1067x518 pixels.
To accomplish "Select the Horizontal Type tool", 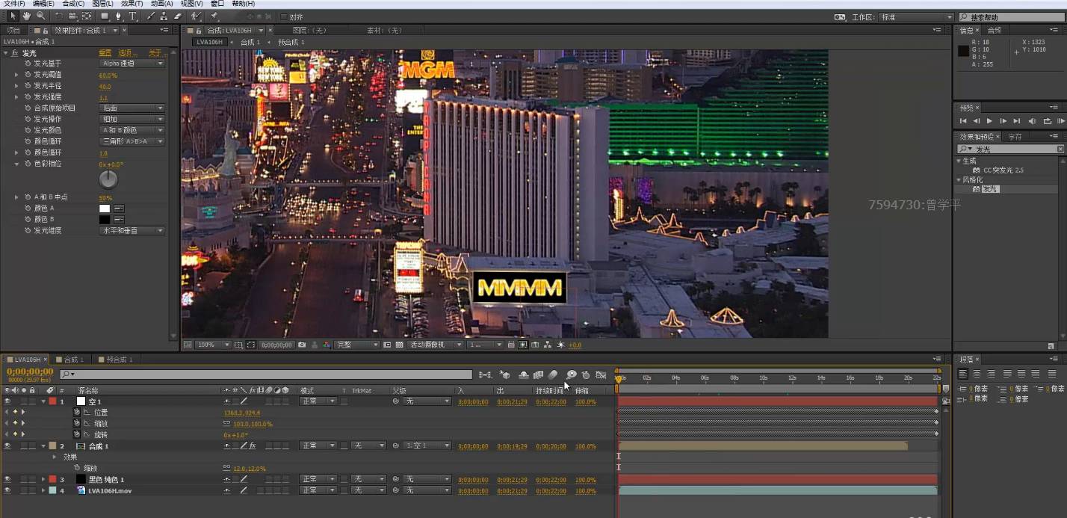I will click(x=133, y=16).
